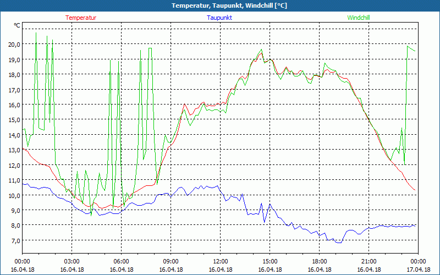Click the blue Taupunkt legend label
Image resolution: width=440 pixels, height=275 pixels.
(x=220, y=18)
